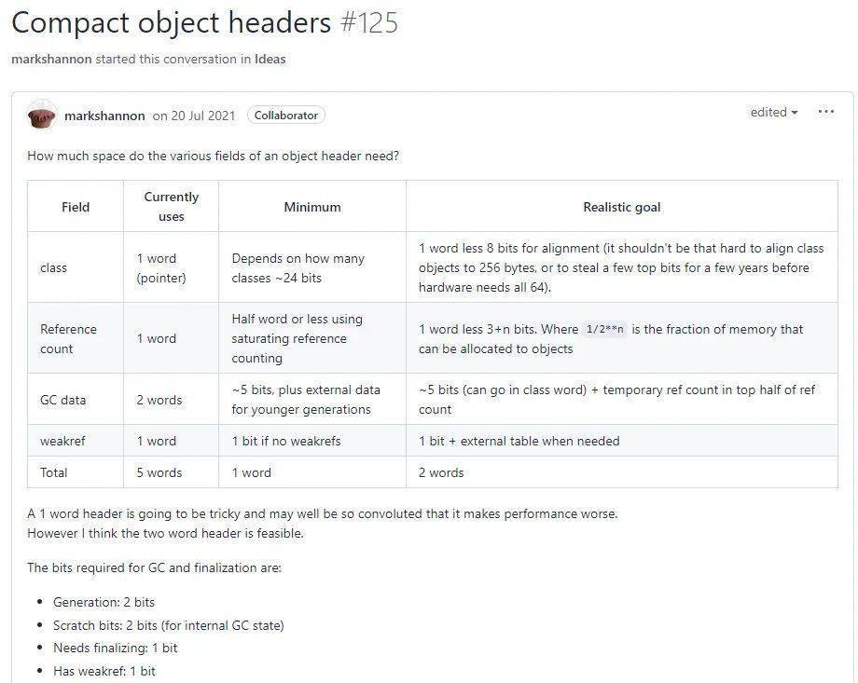Click the Compact object headers title
Screen dimensions: 858x683
[171, 22]
